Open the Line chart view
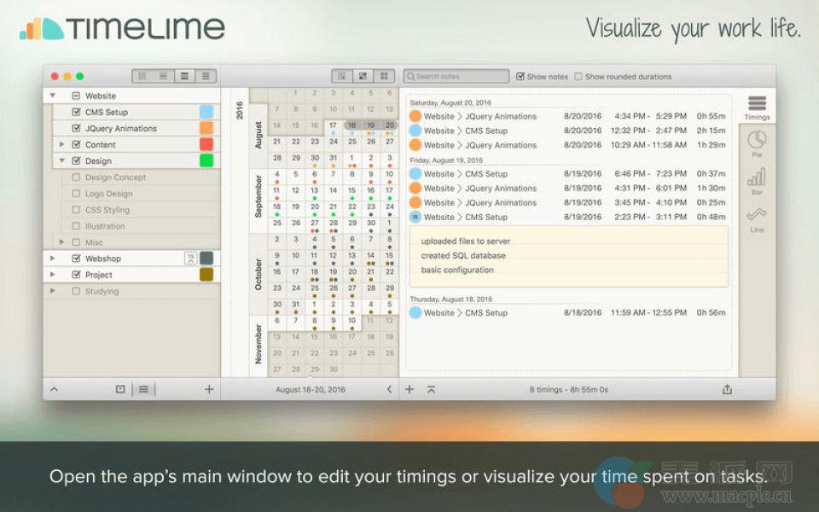 (757, 218)
